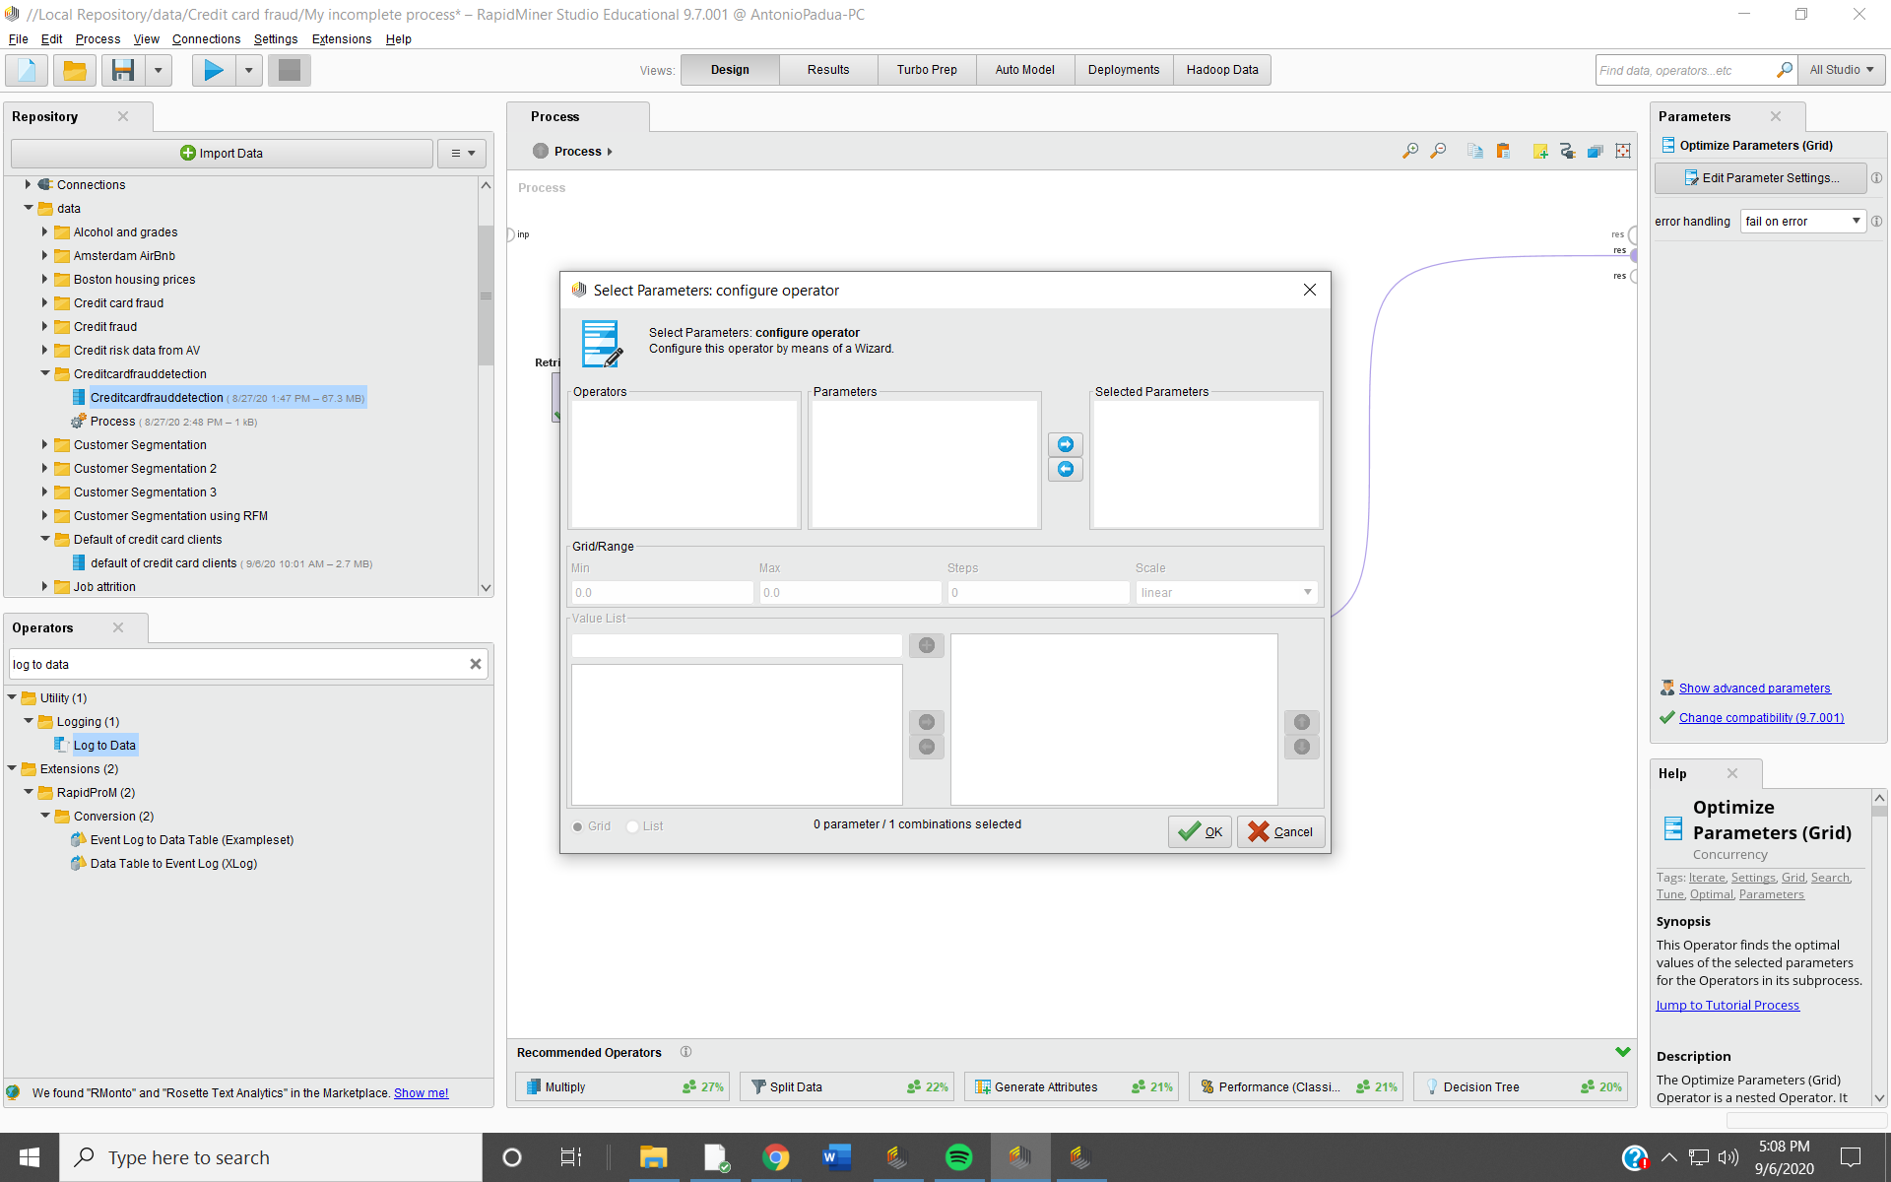Close the Repository panel tab
This screenshot has width=1891, height=1182.
tap(123, 116)
